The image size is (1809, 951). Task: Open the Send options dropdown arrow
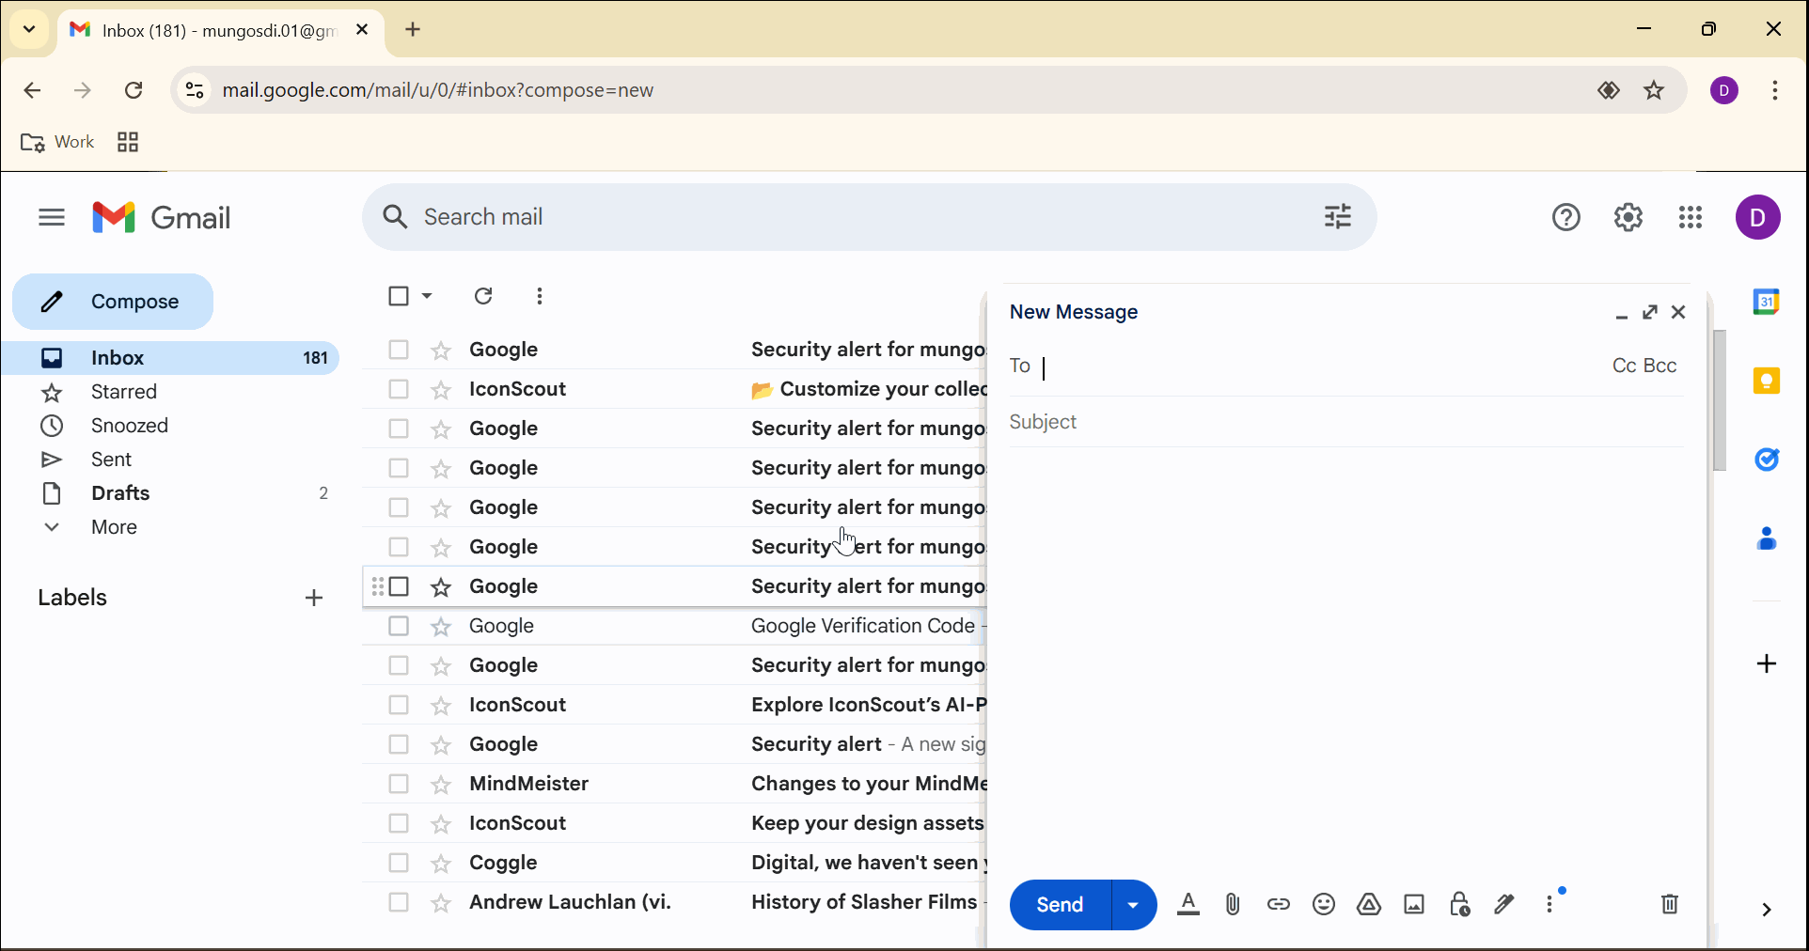1133,905
